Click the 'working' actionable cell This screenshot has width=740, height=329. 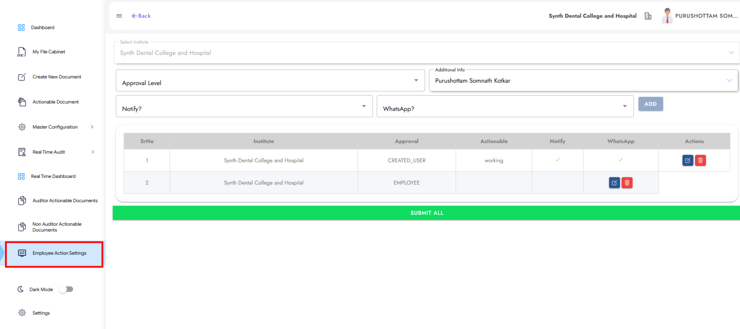pyautogui.click(x=494, y=161)
